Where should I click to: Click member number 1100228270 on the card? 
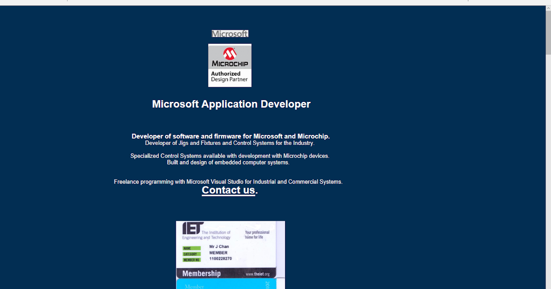220,259
